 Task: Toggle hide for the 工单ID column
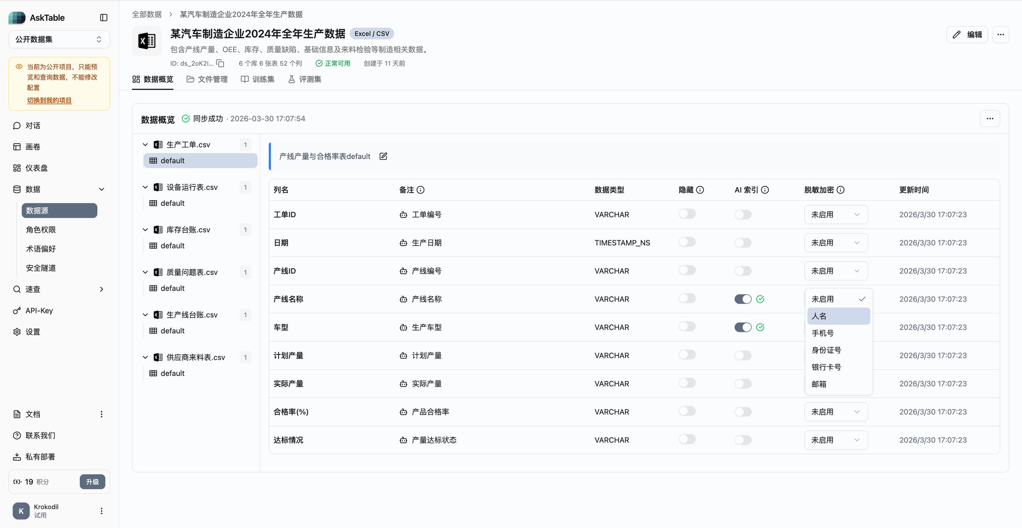[687, 213]
